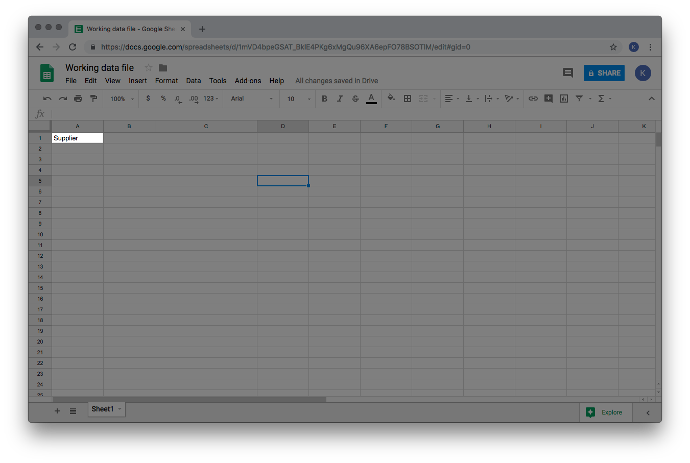Click the Create a filter icon
The height and width of the screenshot is (463, 690).
pos(579,99)
